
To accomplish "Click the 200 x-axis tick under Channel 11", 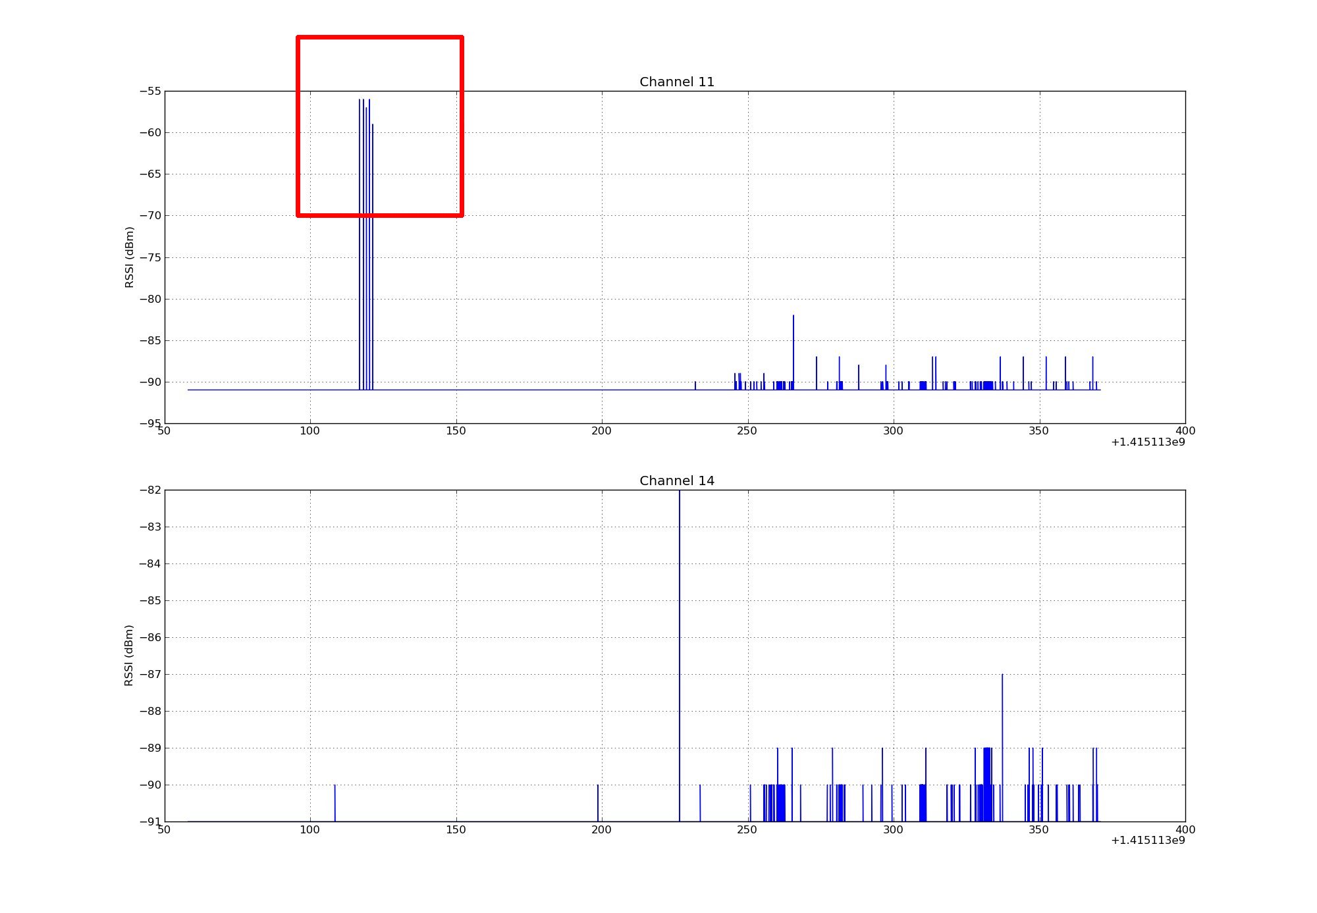I will coord(602,431).
